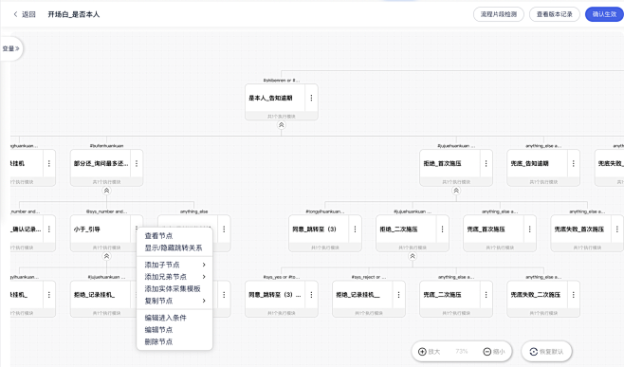
Task: Click the #sys_reject or ... condition label
Action: point(369,277)
